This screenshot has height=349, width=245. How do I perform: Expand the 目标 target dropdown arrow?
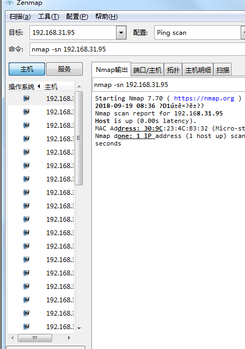click(x=121, y=33)
